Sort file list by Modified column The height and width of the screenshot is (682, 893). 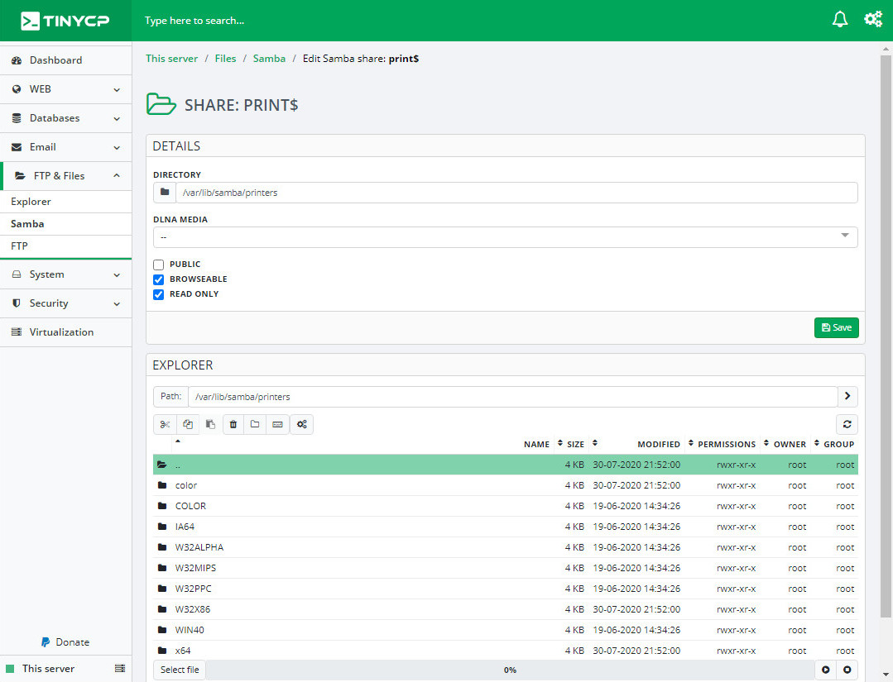(658, 444)
